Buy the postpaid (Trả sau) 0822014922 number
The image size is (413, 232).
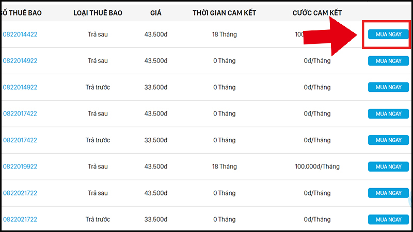tap(388, 61)
